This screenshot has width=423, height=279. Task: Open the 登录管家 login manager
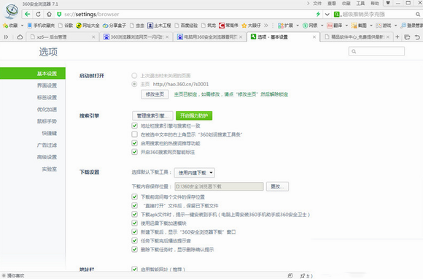coord(412,26)
